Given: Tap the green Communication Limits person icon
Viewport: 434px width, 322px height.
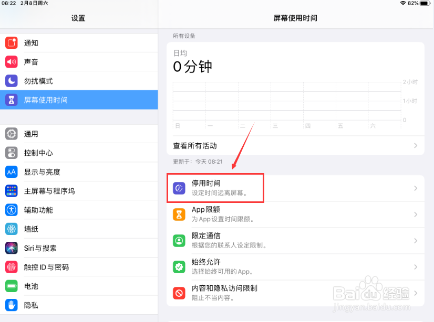Looking at the screenshot, I should 179,241.
